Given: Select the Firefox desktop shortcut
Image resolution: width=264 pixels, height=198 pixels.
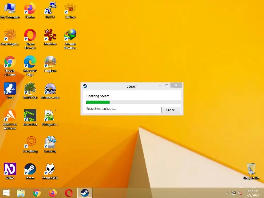Looking at the screenshot, I should (30, 10).
